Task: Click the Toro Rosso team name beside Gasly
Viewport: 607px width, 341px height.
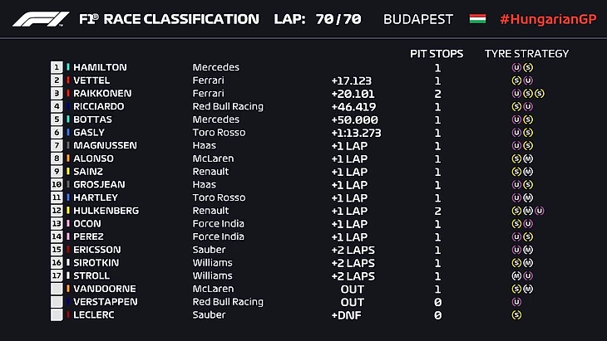Action: tap(219, 133)
